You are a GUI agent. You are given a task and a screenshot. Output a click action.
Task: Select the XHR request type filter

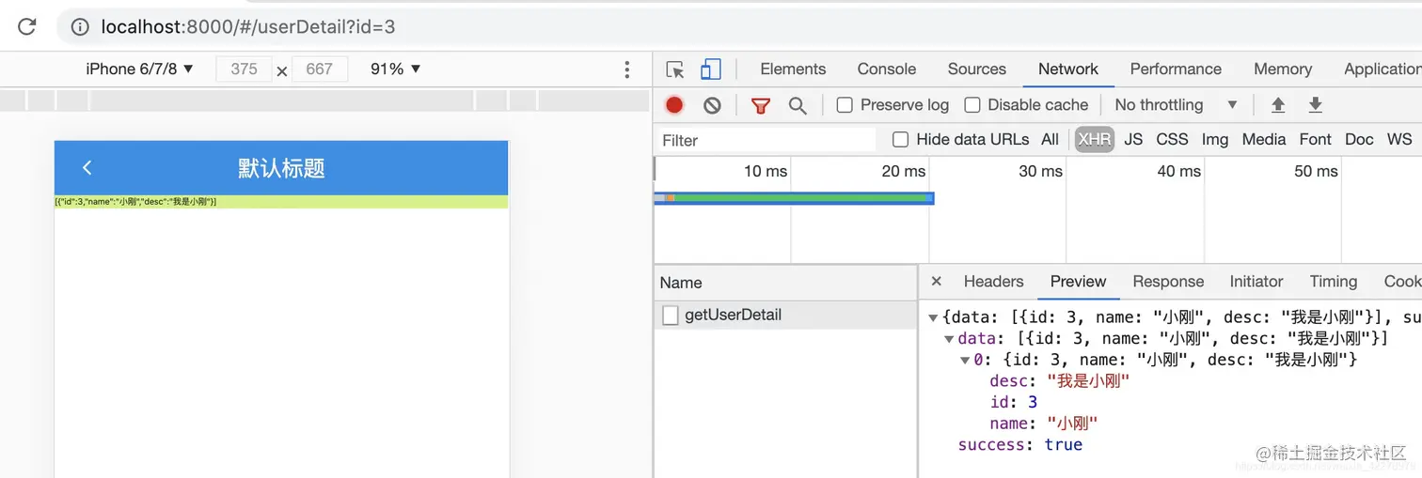coord(1095,139)
